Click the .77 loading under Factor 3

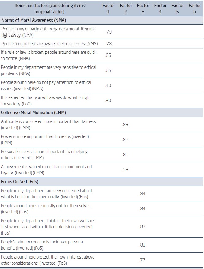point(143,260)
